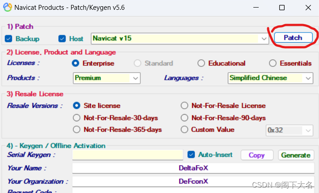Click the '1) Patch' group heading
The height and width of the screenshot is (193, 319).
pos(20,27)
